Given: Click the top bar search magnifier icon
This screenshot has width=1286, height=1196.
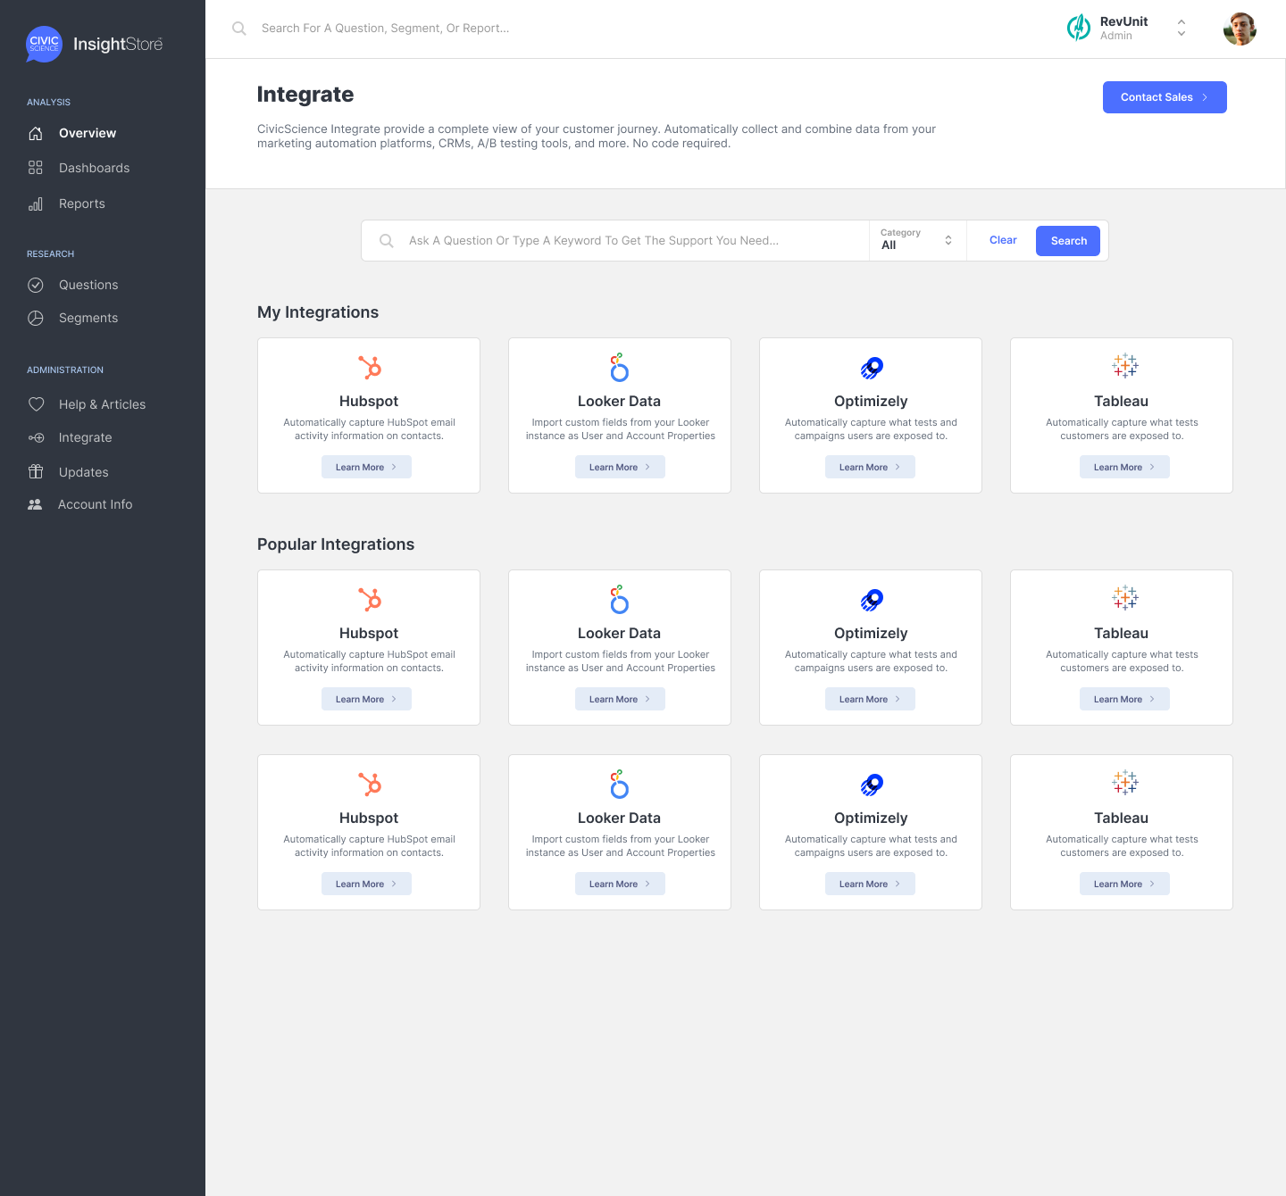Looking at the screenshot, I should pos(239,29).
